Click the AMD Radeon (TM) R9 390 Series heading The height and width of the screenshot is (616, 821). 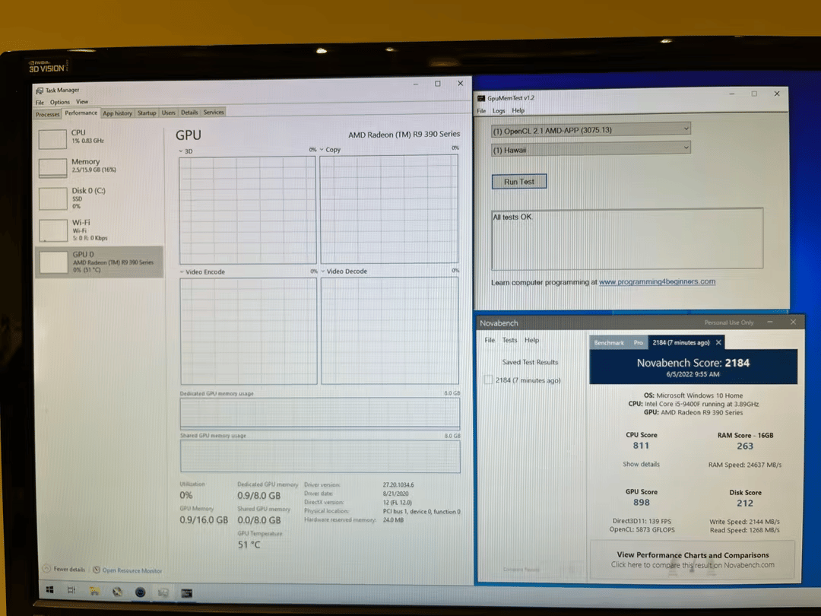click(x=404, y=135)
